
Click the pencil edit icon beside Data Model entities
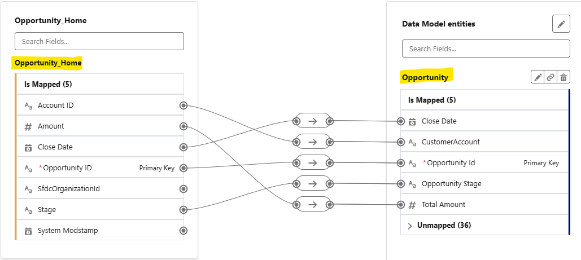[x=561, y=24]
